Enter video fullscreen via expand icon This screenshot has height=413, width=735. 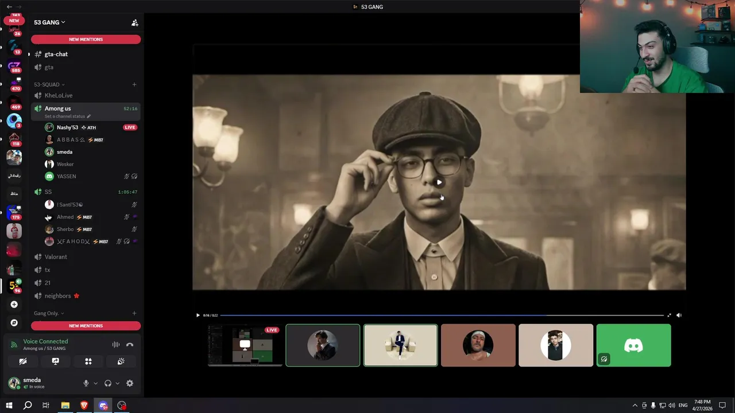669,315
